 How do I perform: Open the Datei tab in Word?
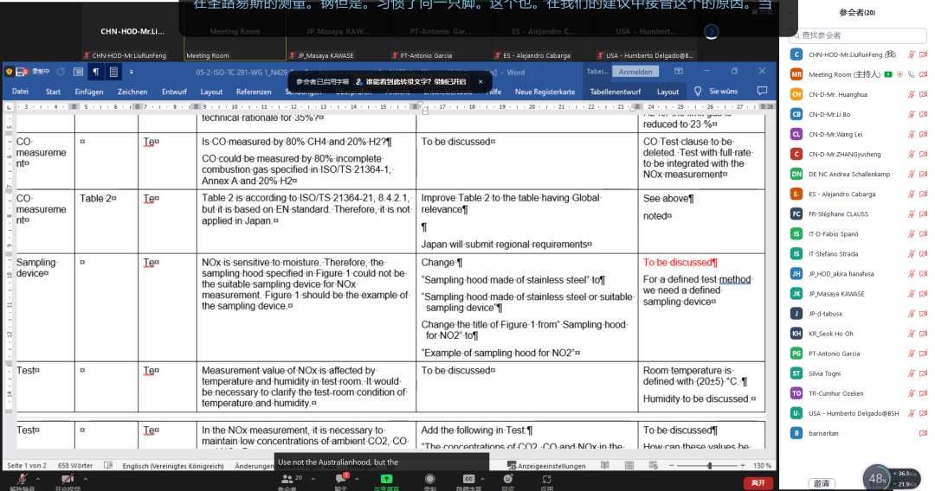20,92
